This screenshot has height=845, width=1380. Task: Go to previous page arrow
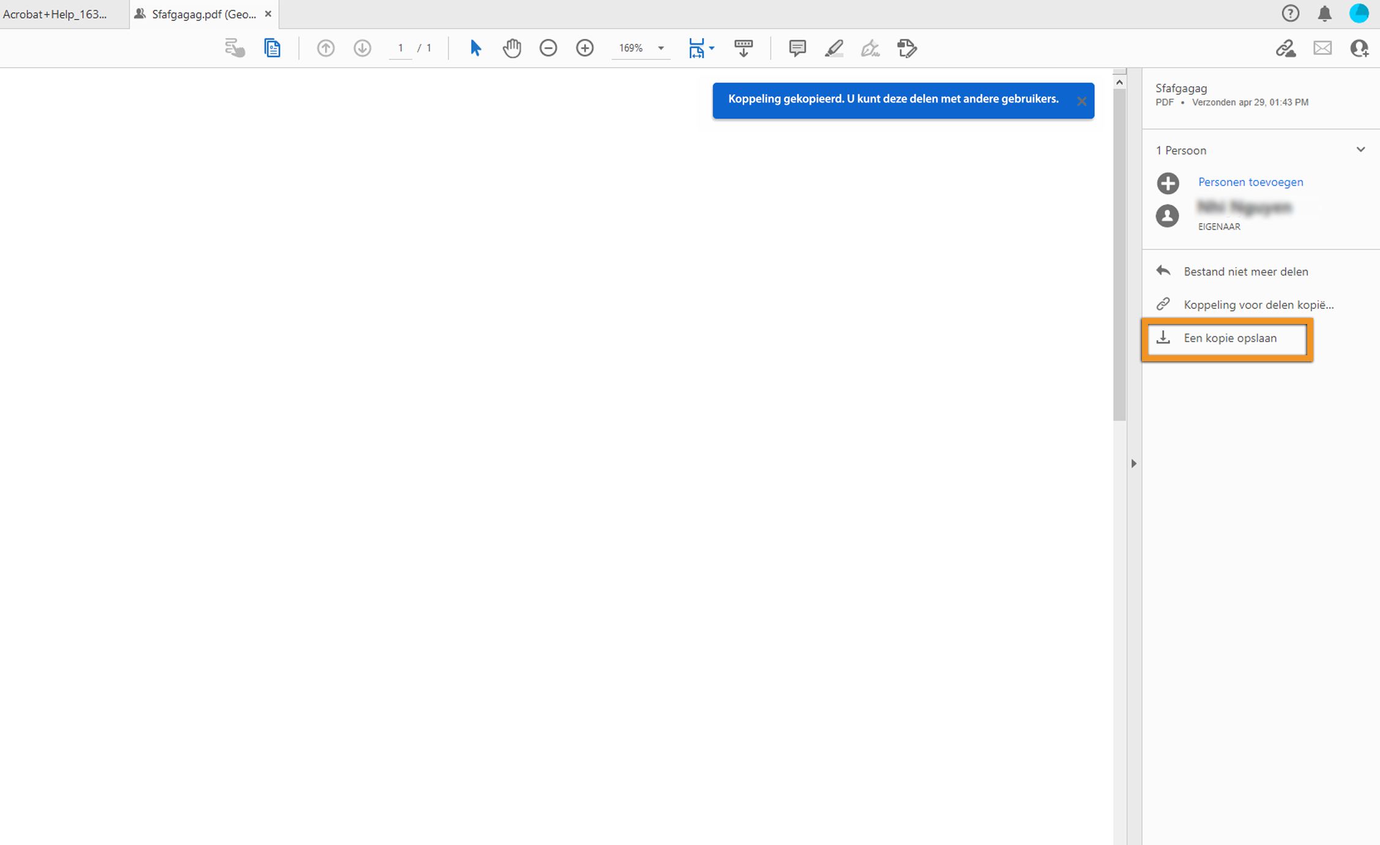click(326, 48)
